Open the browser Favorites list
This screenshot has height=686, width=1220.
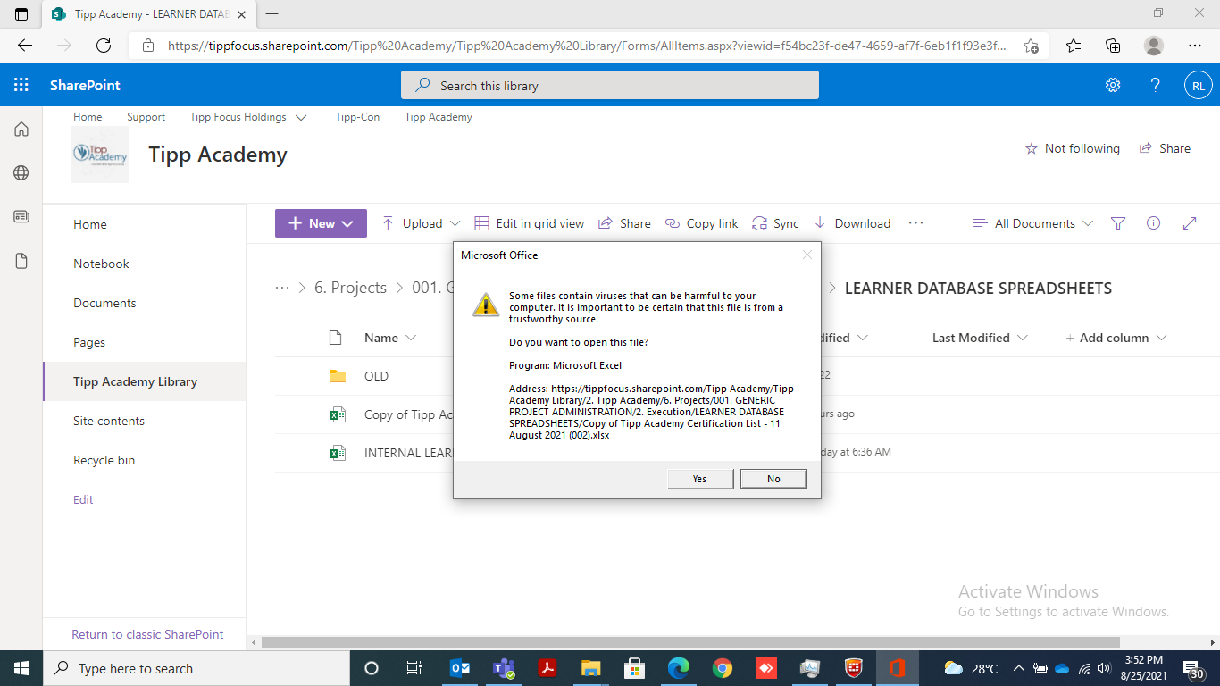coord(1074,46)
